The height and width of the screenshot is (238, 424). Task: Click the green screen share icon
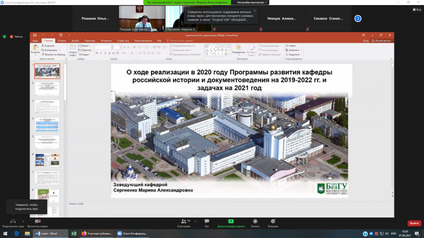pyautogui.click(x=231, y=221)
